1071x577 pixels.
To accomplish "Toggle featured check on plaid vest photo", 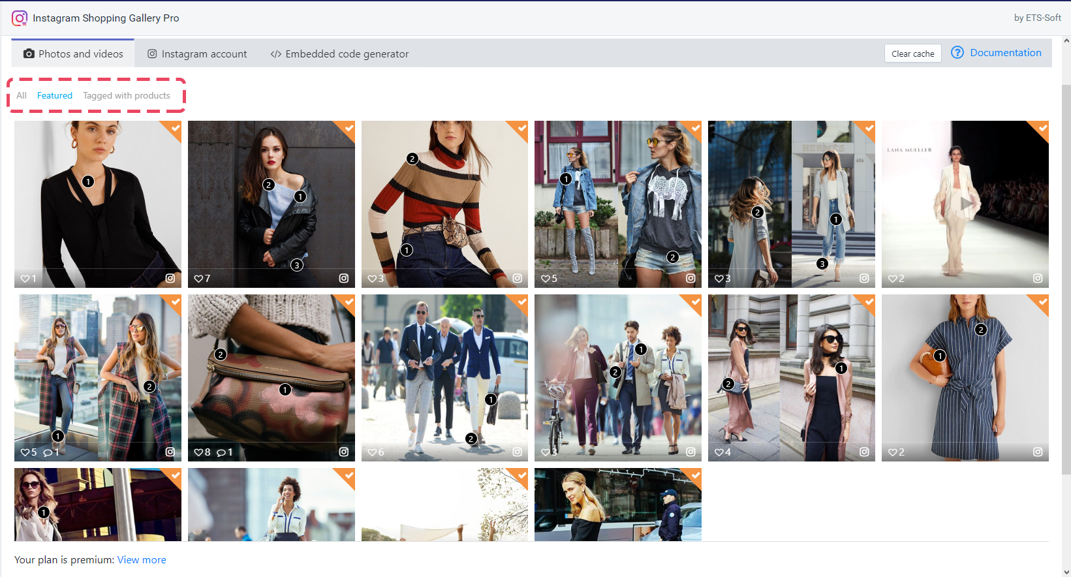I will click(x=174, y=302).
